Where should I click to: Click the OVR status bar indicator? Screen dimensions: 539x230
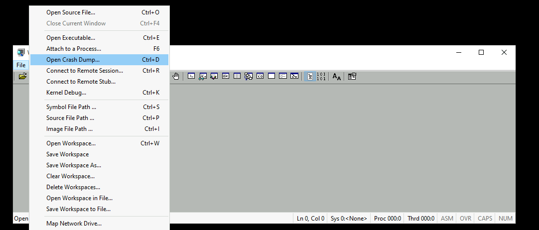tap(465, 219)
